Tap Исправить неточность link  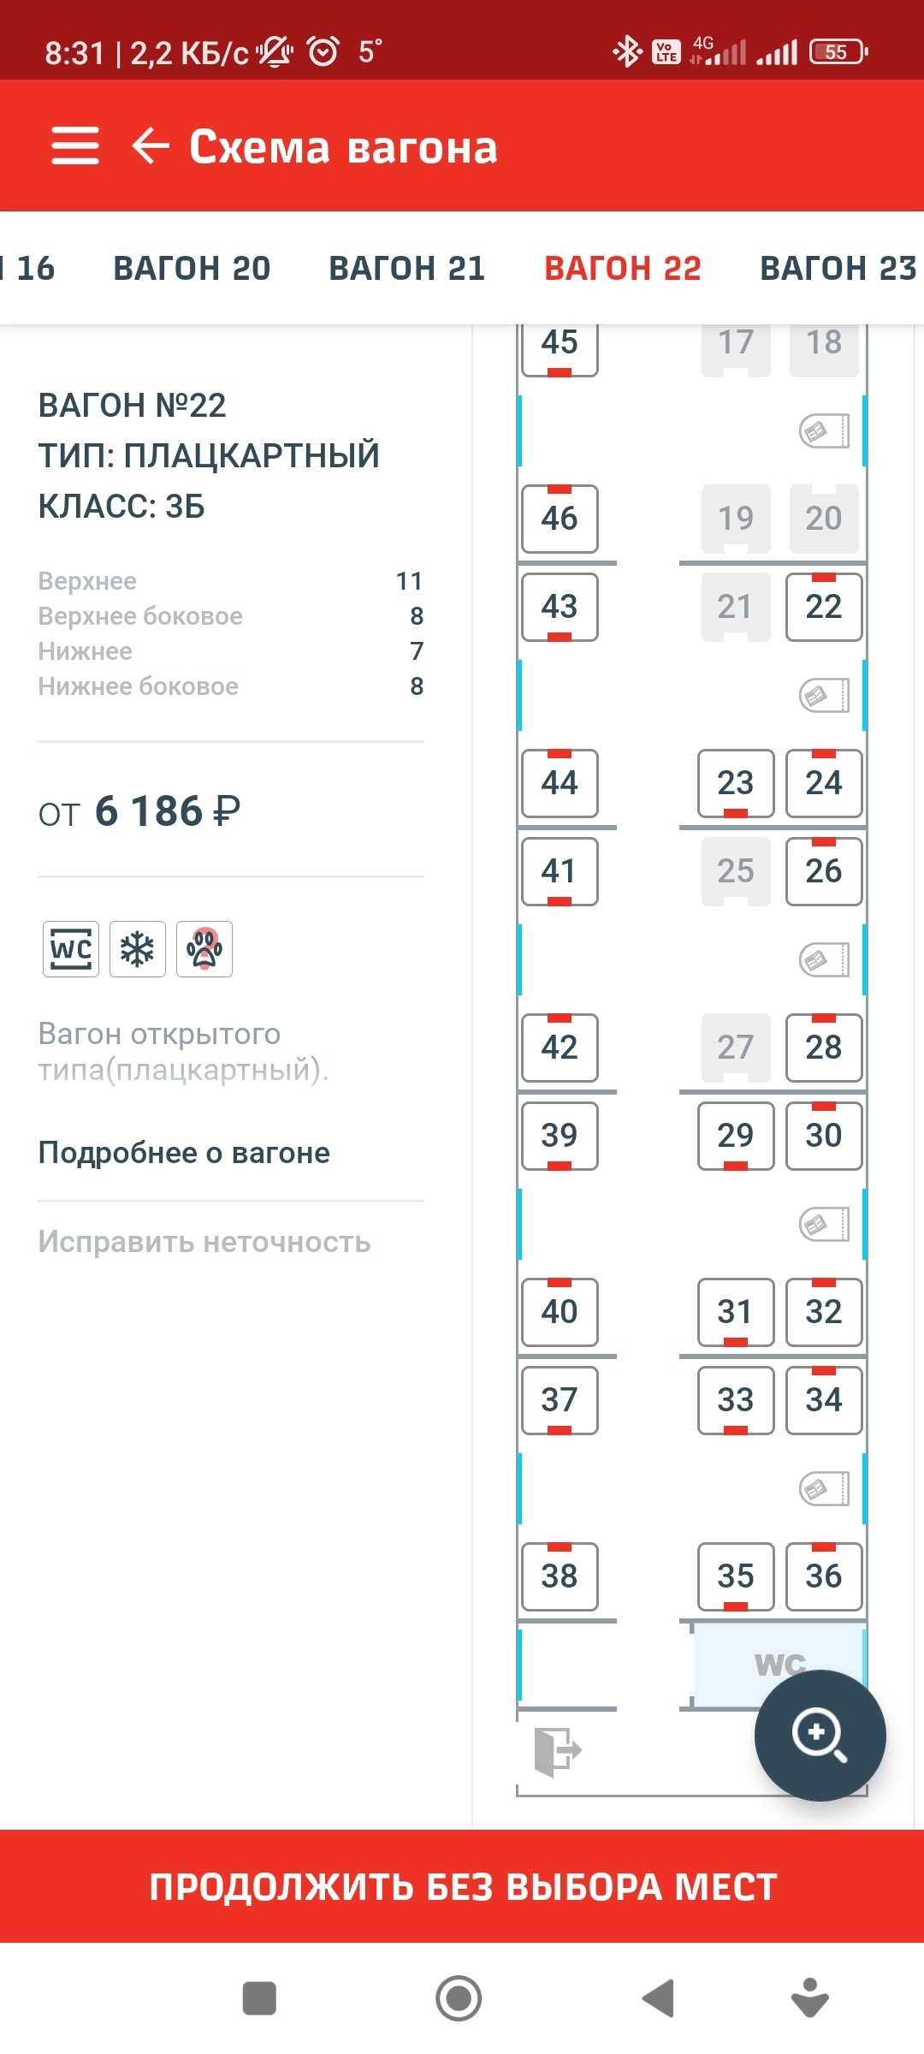tap(204, 1242)
